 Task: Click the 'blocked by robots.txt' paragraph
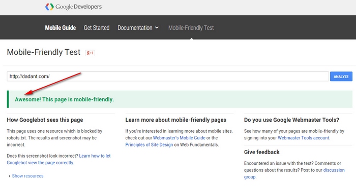click(x=54, y=138)
